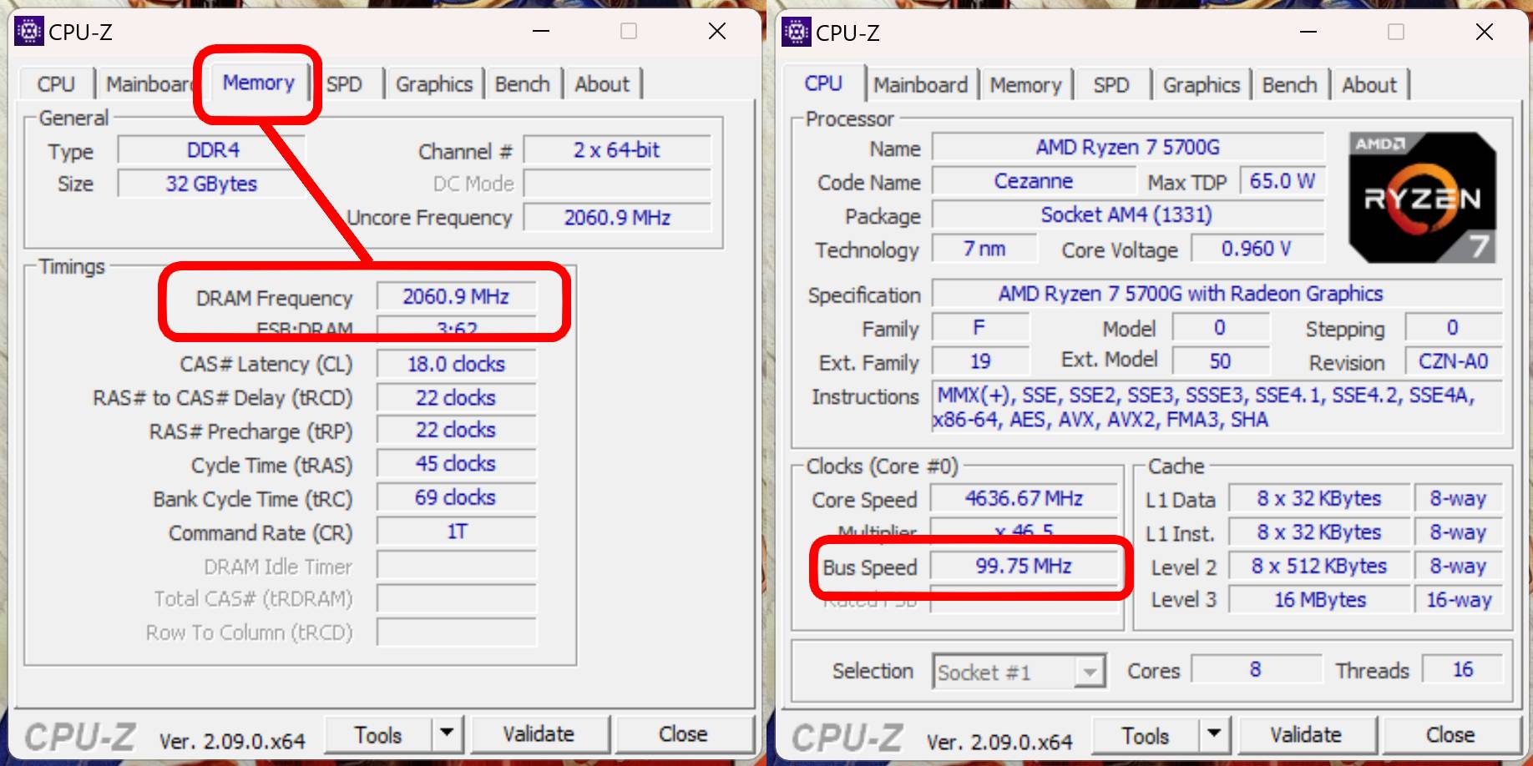Screen dimensions: 1533x766
Task: Expand Tools dropdown arrow in left window
Action: [447, 734]
